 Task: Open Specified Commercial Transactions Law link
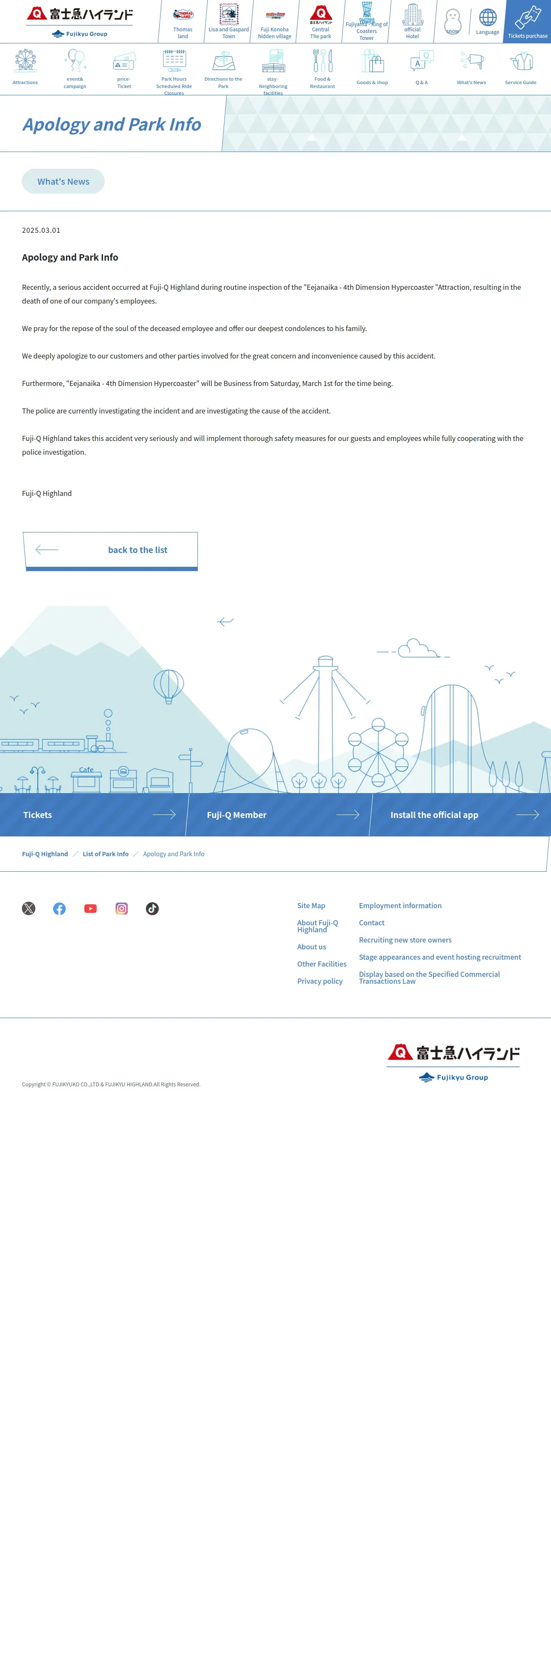[429, 977]
